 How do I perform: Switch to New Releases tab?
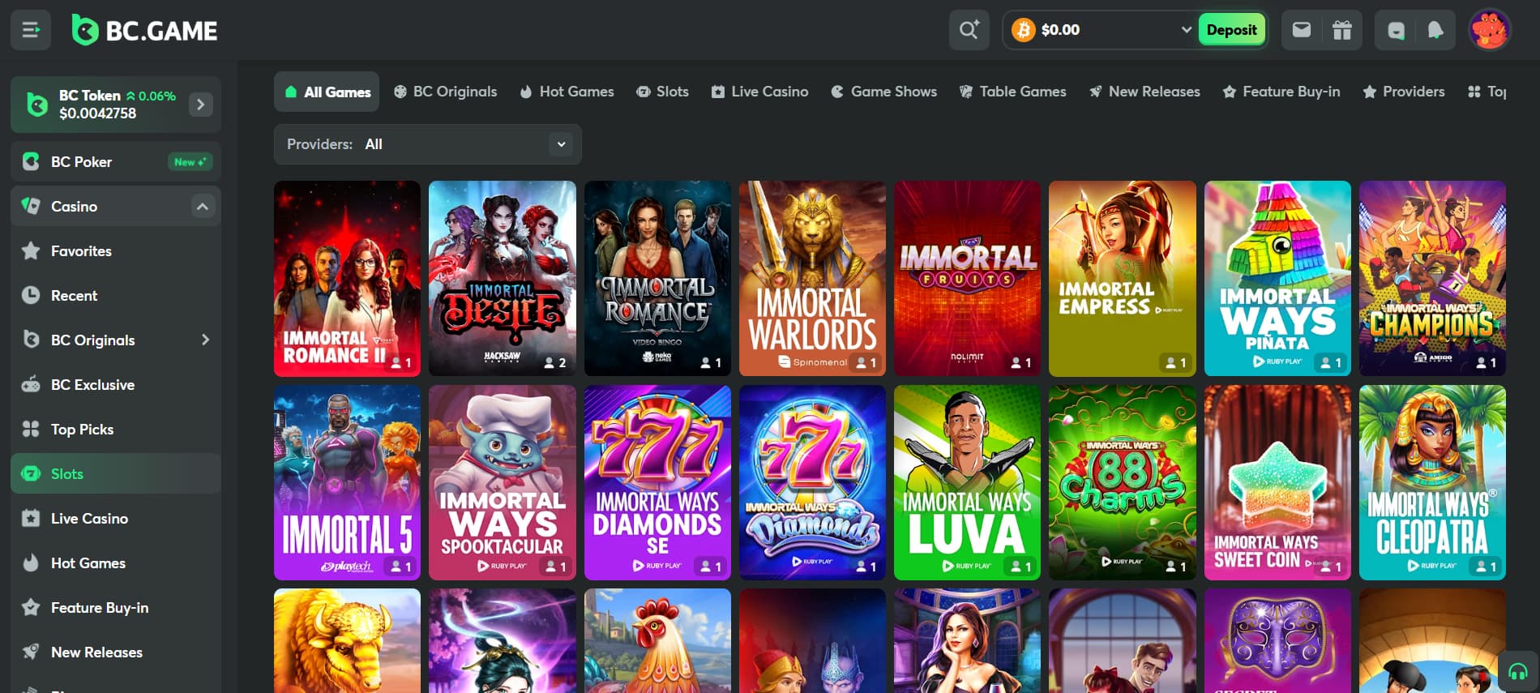point(1144,92)
